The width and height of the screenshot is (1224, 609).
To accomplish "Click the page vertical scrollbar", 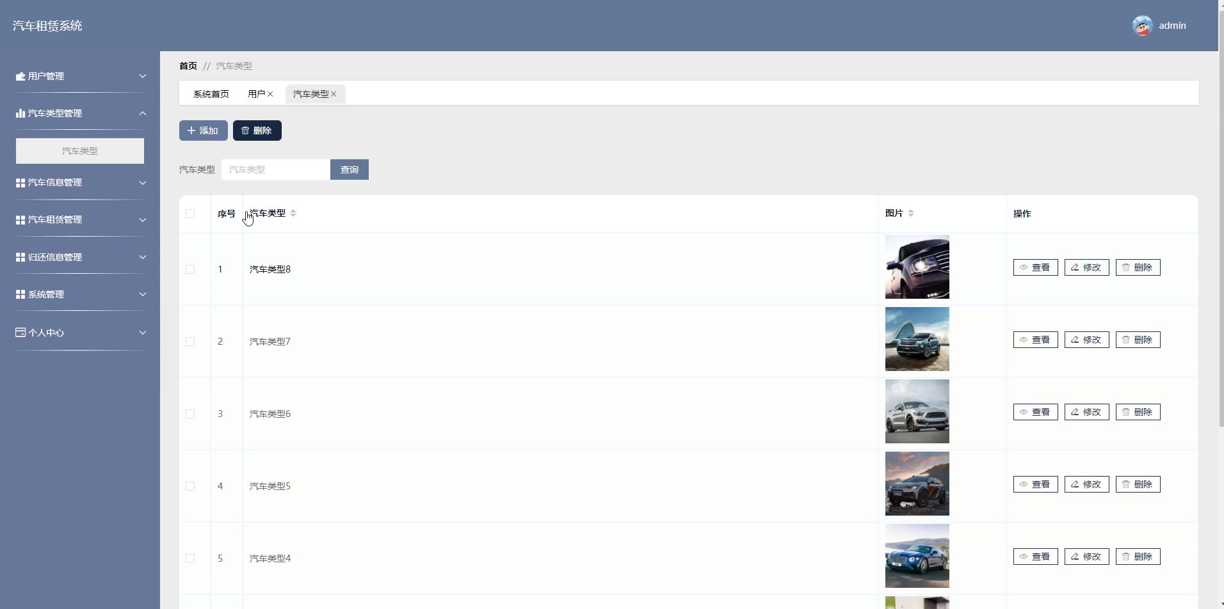I will coord(1221,217).
